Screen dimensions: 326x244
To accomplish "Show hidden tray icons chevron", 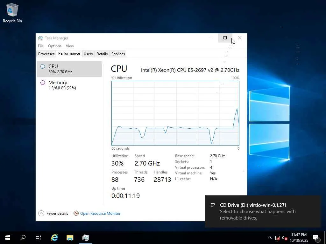I will (x=269, y=238).
